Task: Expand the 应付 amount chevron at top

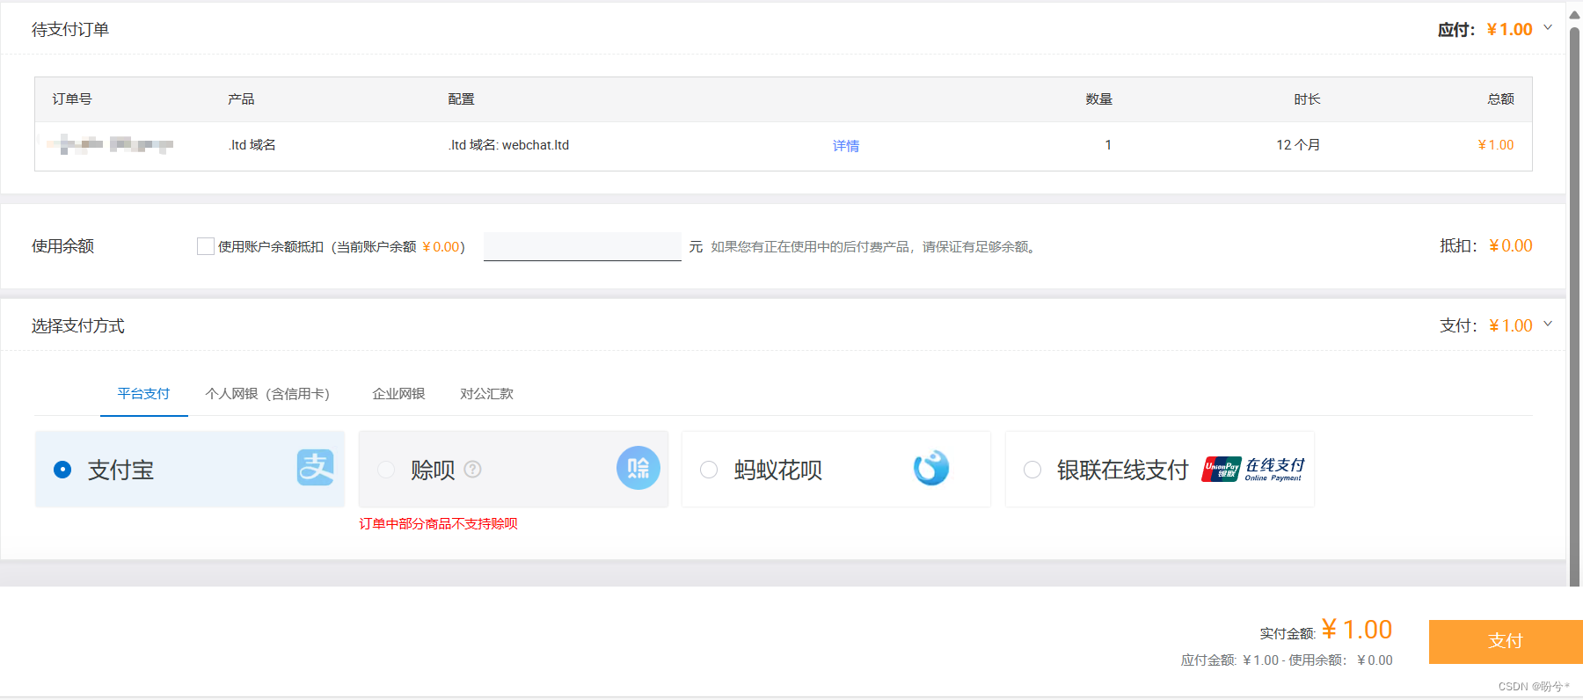Action: pyautogui.click(x=1548, y=28)
